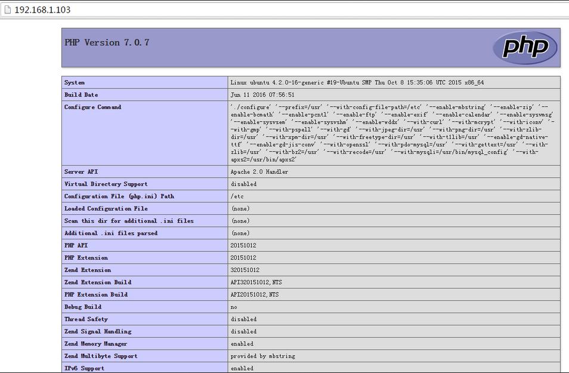Select the 'Debug Build' row label
Screen dimensions: 569x373
point(83,307)
